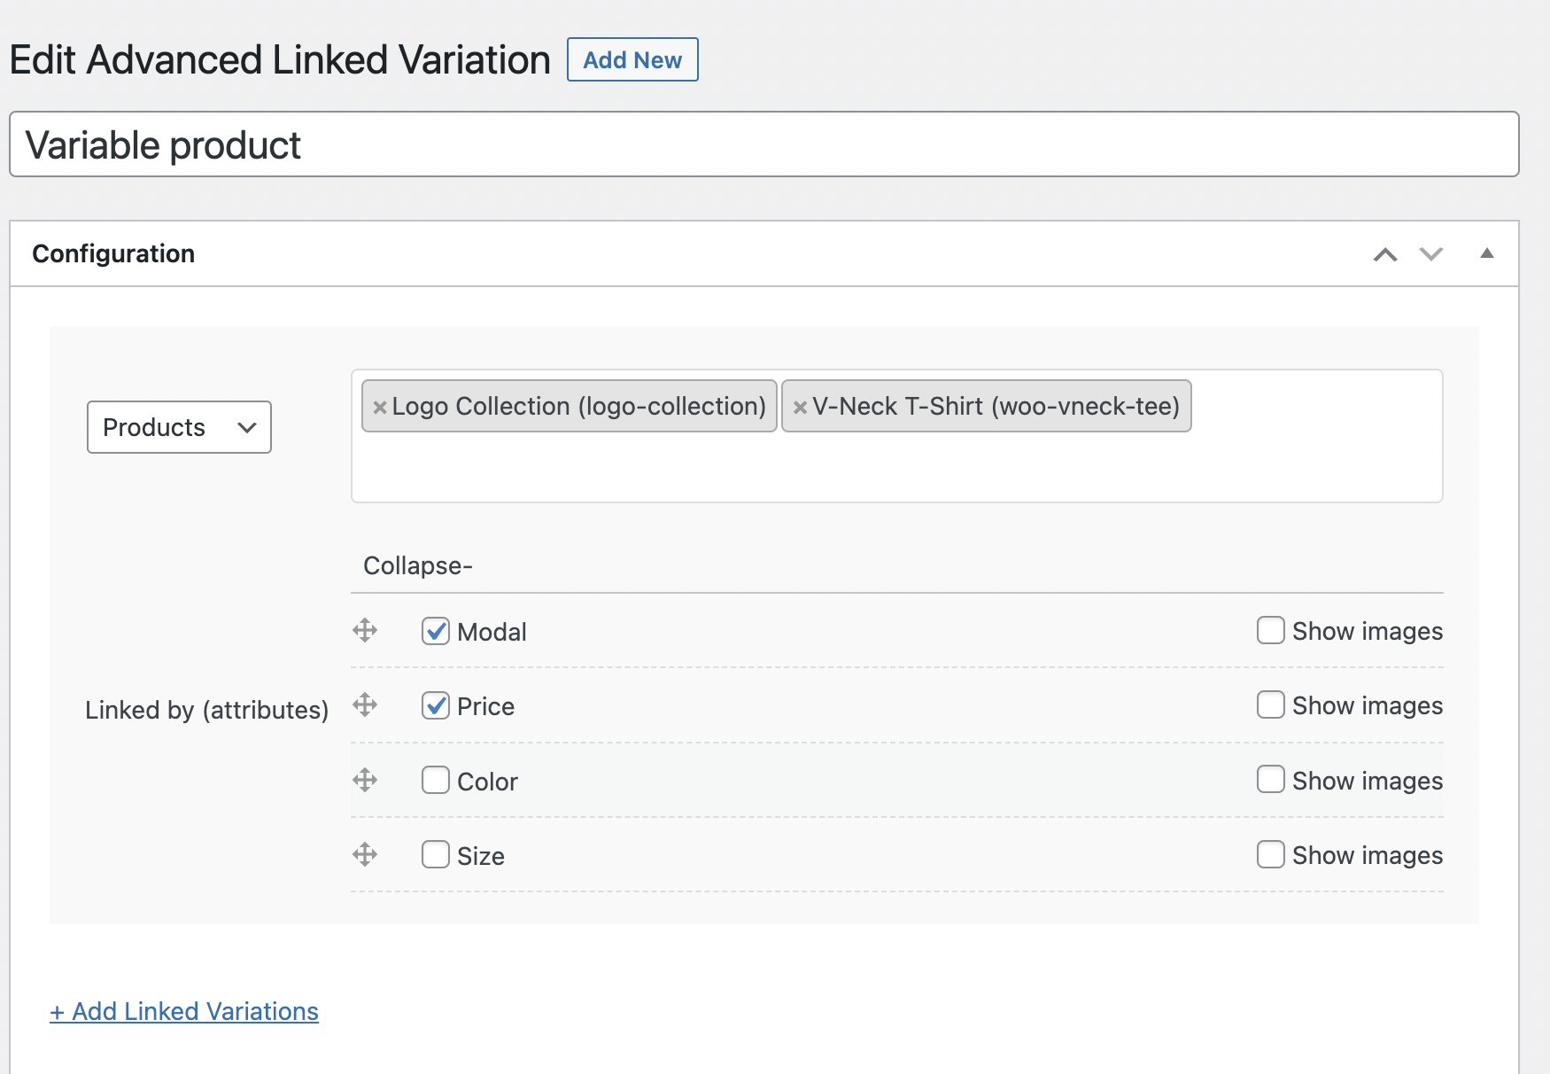The width and height of the screenshot is (1550, 1074).
Task: Collapse the attributes list via Collapse-
Action: tap(418, 565)
